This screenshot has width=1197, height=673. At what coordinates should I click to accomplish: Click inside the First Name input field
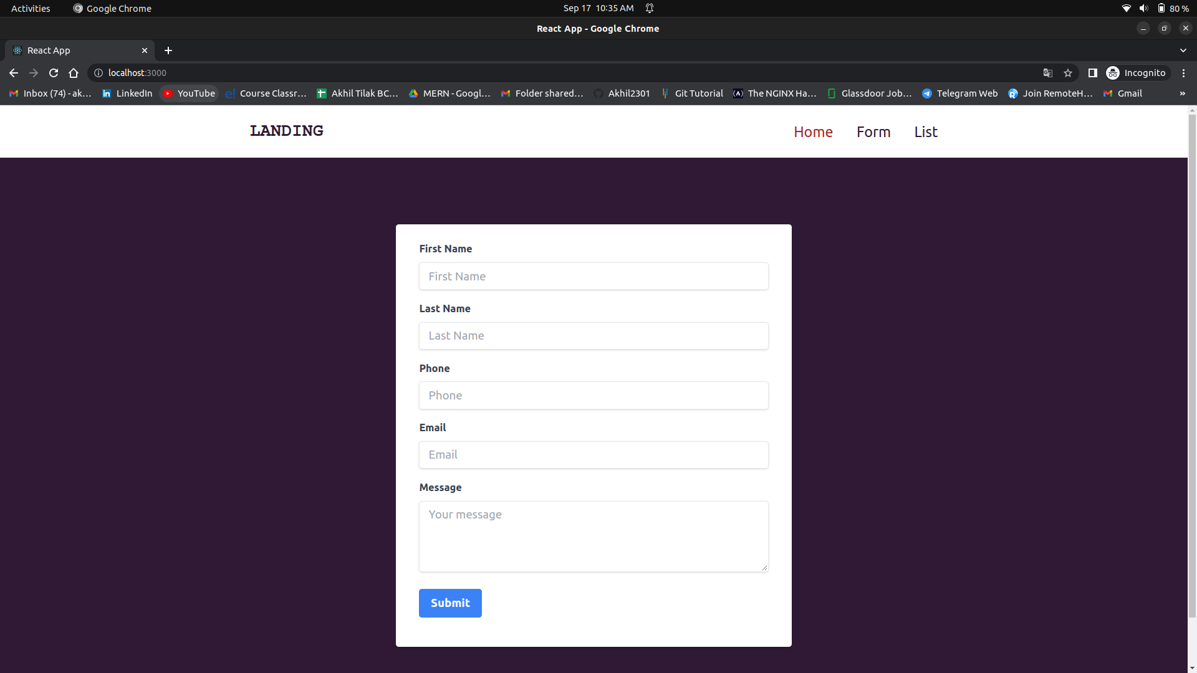[x=594, y=276]
